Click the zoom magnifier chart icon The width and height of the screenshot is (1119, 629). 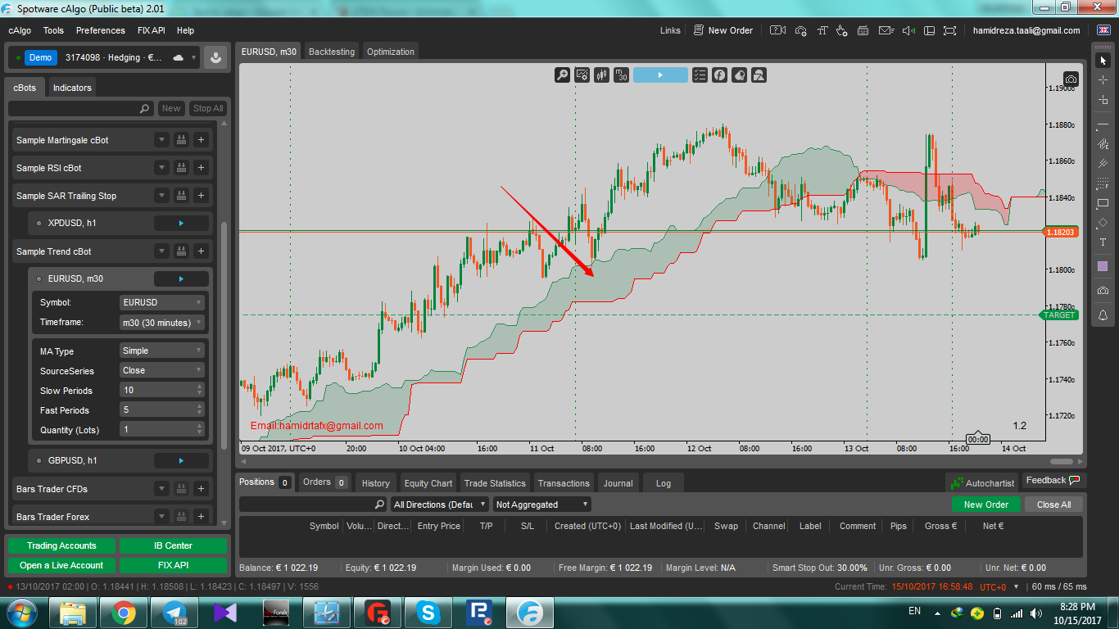tap(562, 75)
